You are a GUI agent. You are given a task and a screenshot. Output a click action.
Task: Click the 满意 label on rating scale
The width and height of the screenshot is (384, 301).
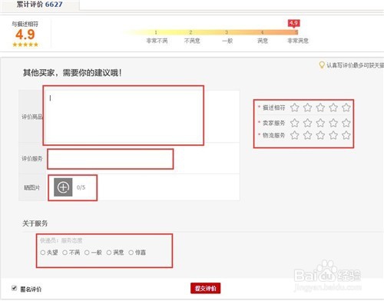pos(263,41)
